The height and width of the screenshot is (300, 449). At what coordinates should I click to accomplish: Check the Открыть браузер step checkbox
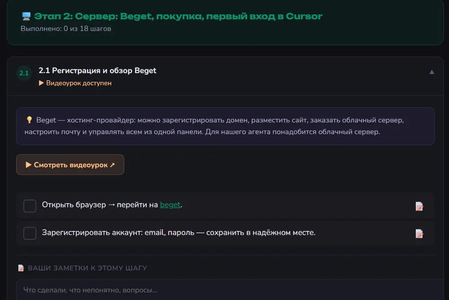tap(30, 206)
